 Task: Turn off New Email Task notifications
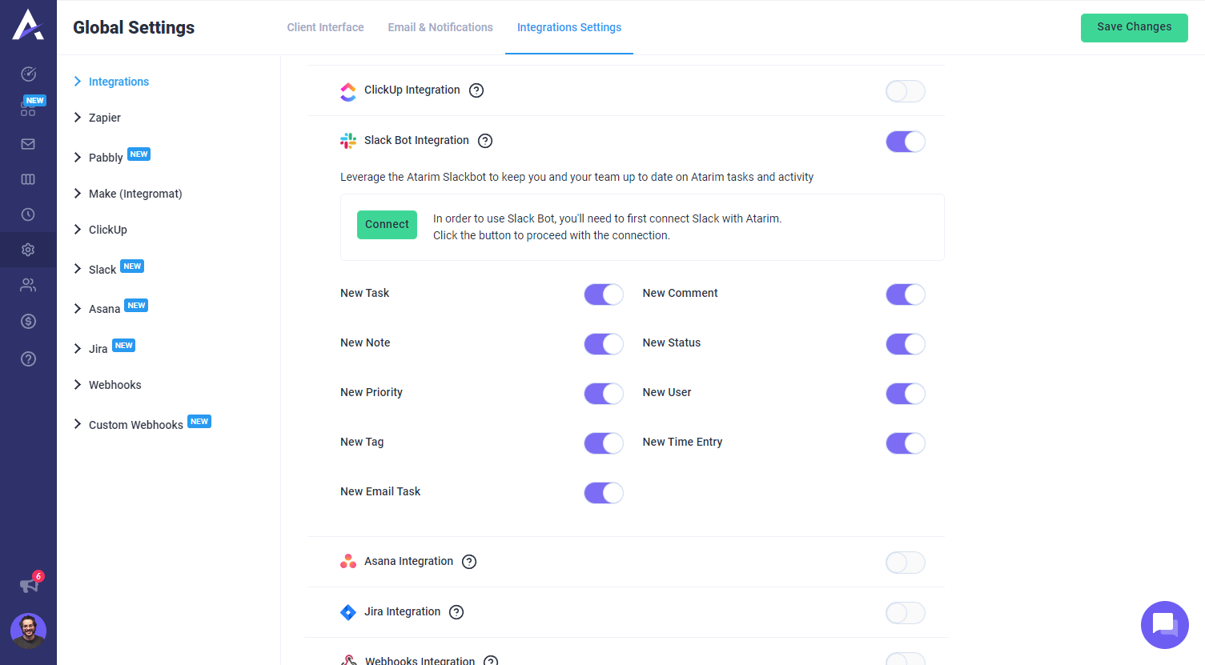[x=603, y=492]
